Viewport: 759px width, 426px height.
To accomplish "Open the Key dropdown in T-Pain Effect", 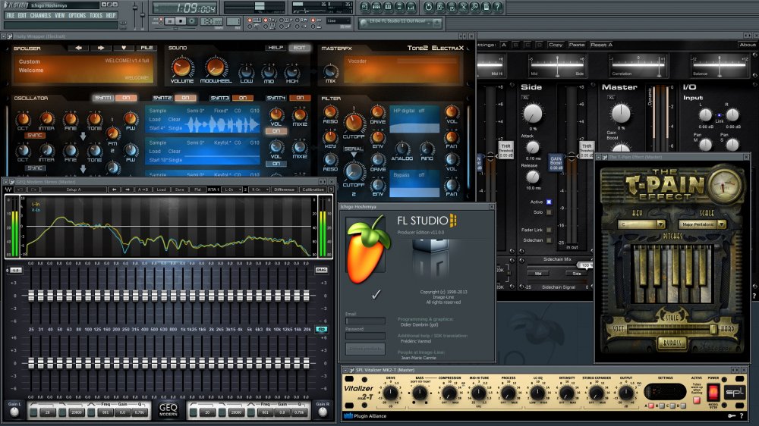I will pyautogui.click(x=641, y=224).
